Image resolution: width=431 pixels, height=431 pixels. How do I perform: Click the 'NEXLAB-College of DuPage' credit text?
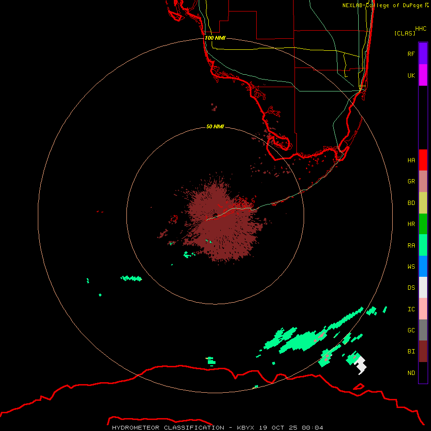tap(382, 5)
